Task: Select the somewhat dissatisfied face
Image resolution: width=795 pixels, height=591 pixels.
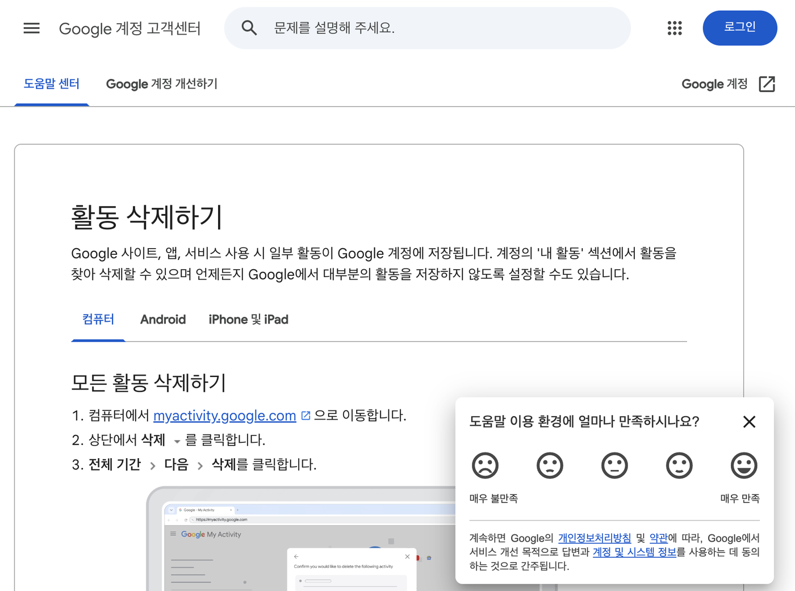Action: tap(550, 466)
